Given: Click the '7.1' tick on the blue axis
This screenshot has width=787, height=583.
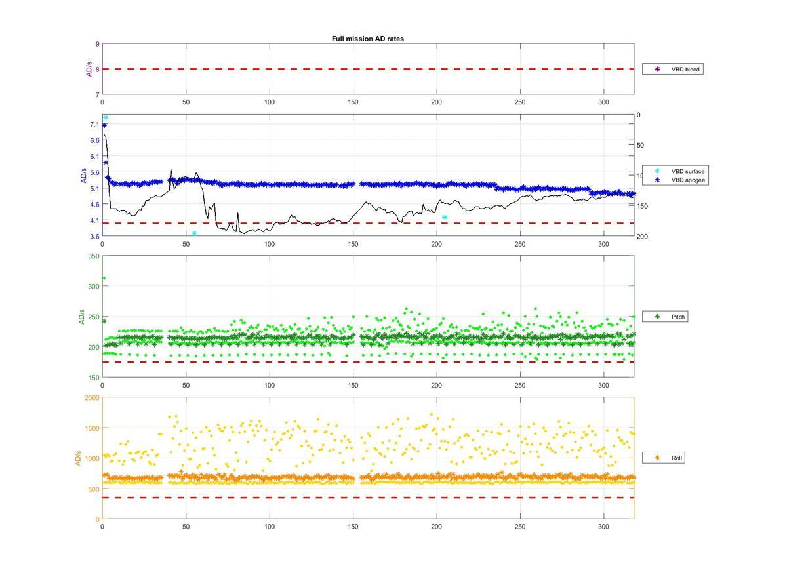Looking at the screenshot, I should point(95,125).
